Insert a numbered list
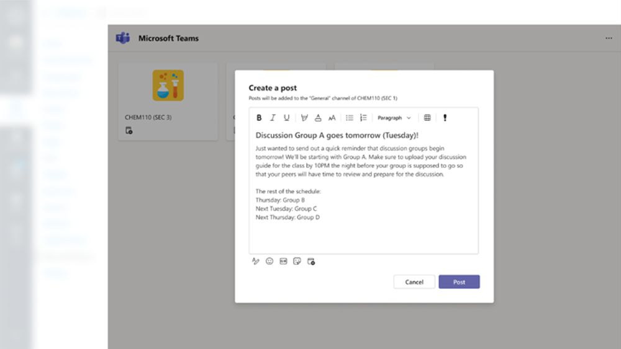The image size is (621, 349). coord(363,118)
